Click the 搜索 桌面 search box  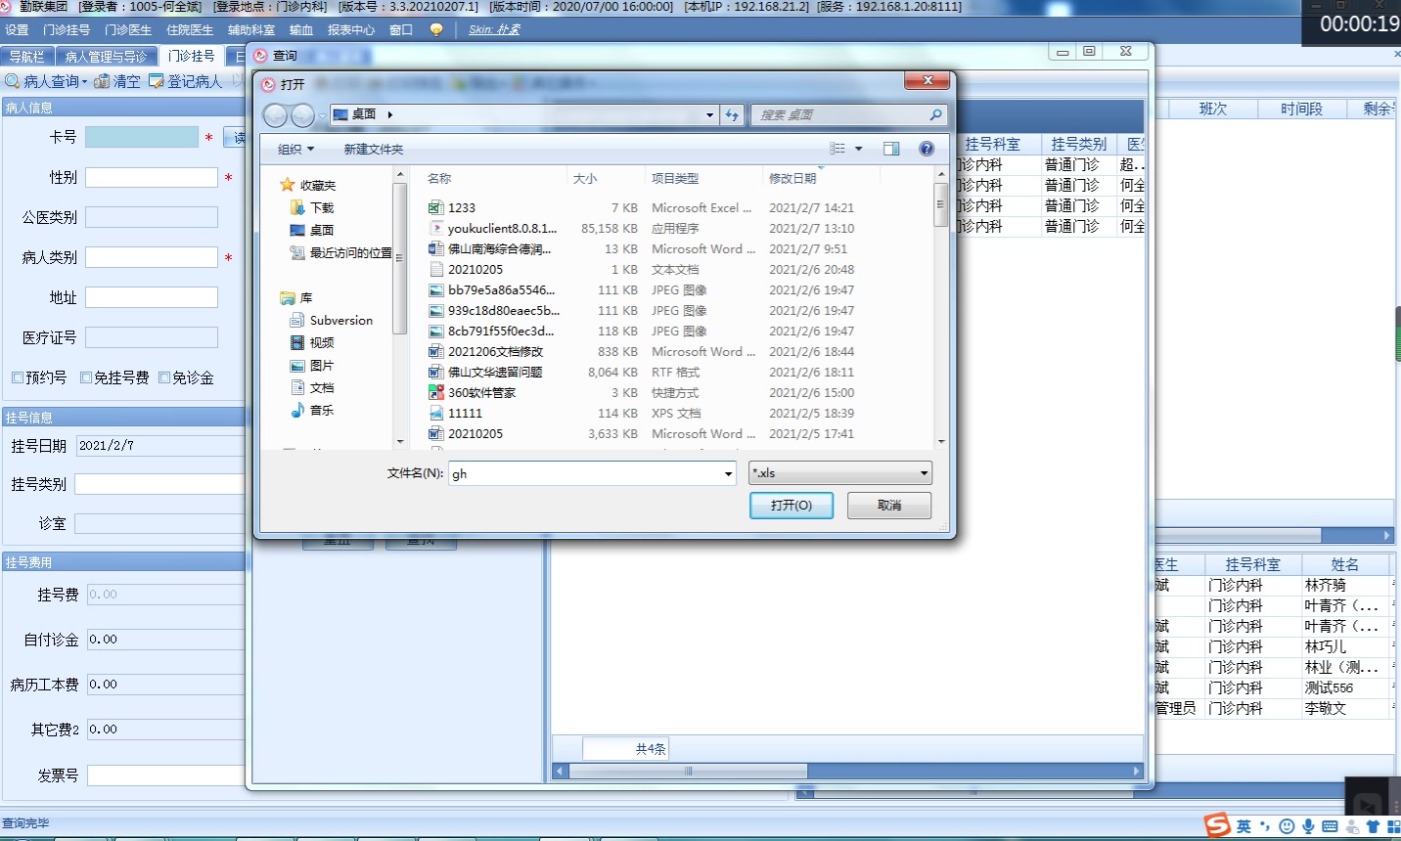click(838, 114)
